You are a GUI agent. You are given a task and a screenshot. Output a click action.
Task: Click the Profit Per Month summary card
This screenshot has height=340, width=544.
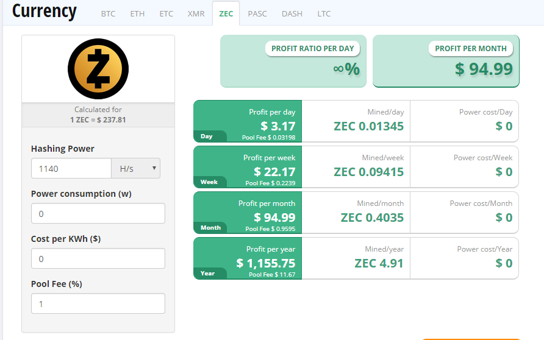(446, 61)
